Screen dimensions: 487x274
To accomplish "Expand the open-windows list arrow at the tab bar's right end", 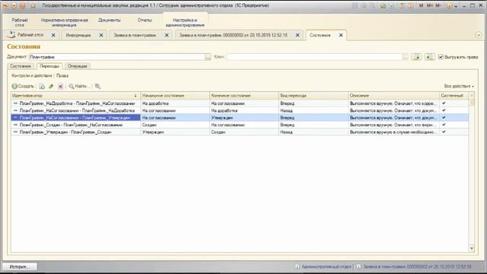I will 479,35.
